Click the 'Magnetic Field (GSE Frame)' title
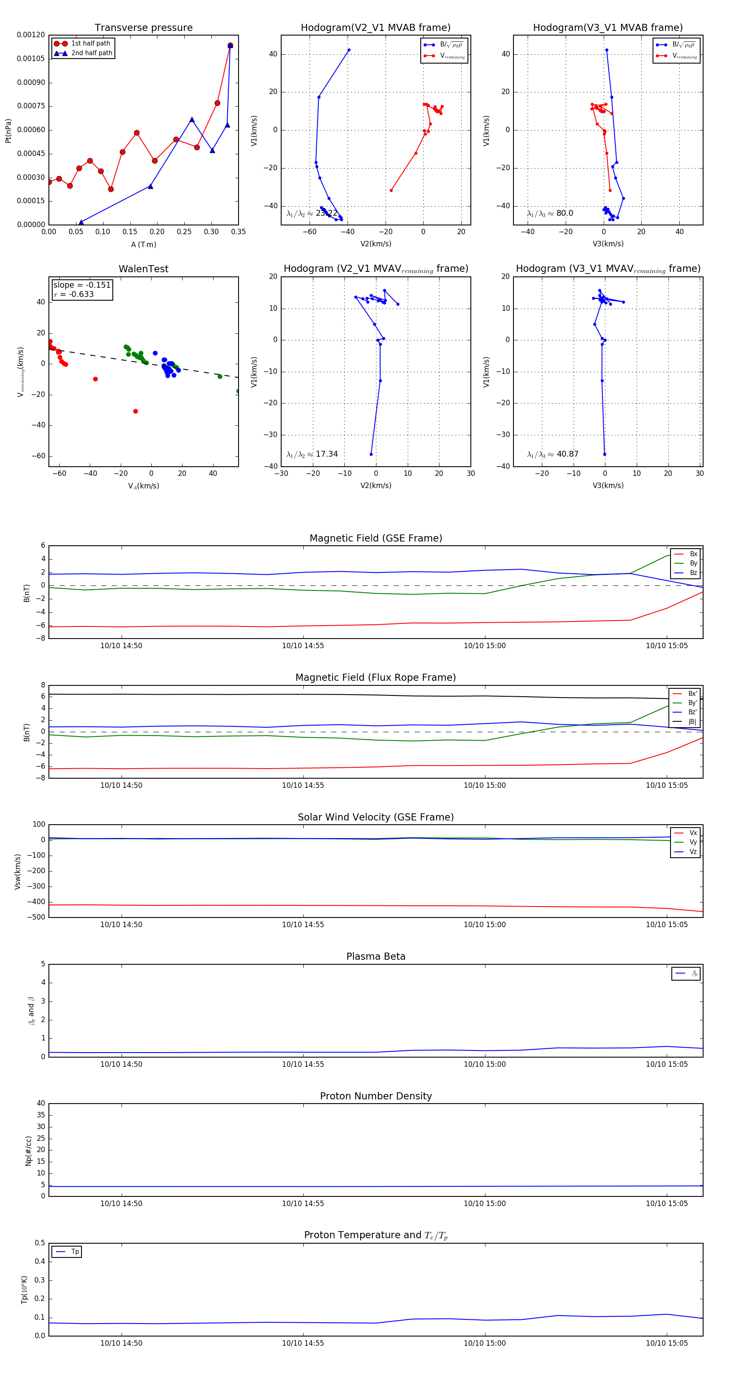Image resolution: width=752 pixels, height=1380 pixels. (376, 538)
